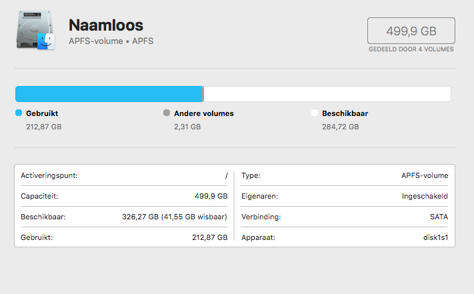Click the blue used portion of storage bar
Image resolution: width=474 pixels, height=294 pixels.
tap(109, 94)
